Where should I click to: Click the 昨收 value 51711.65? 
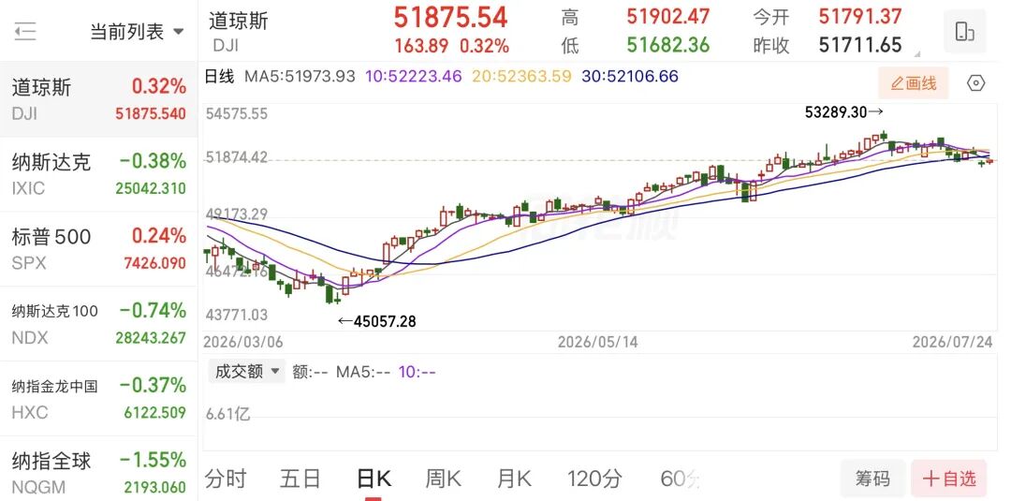[860, 45]
